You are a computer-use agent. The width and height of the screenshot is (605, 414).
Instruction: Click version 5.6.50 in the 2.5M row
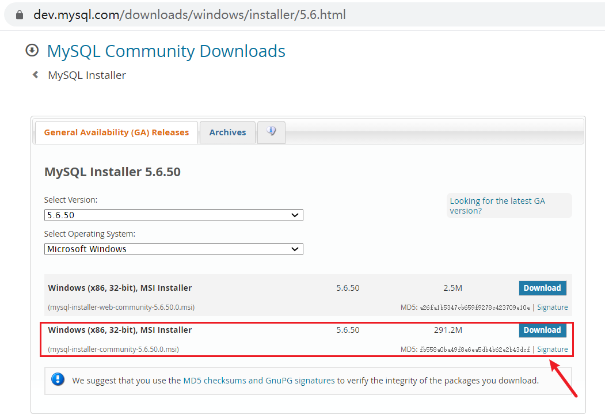tap(348, 288)
